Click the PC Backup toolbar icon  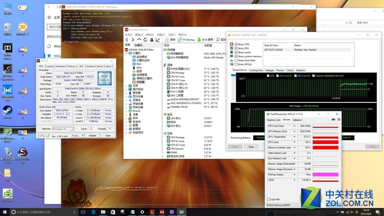tap(180, 40)
